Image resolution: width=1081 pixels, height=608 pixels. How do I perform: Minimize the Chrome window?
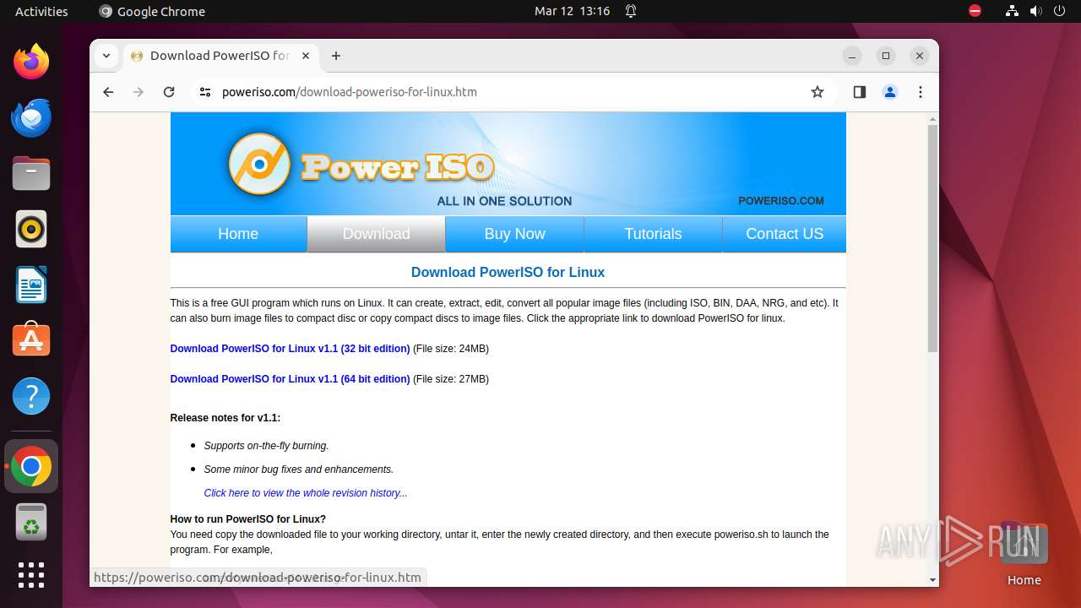[x=852, y=56]
